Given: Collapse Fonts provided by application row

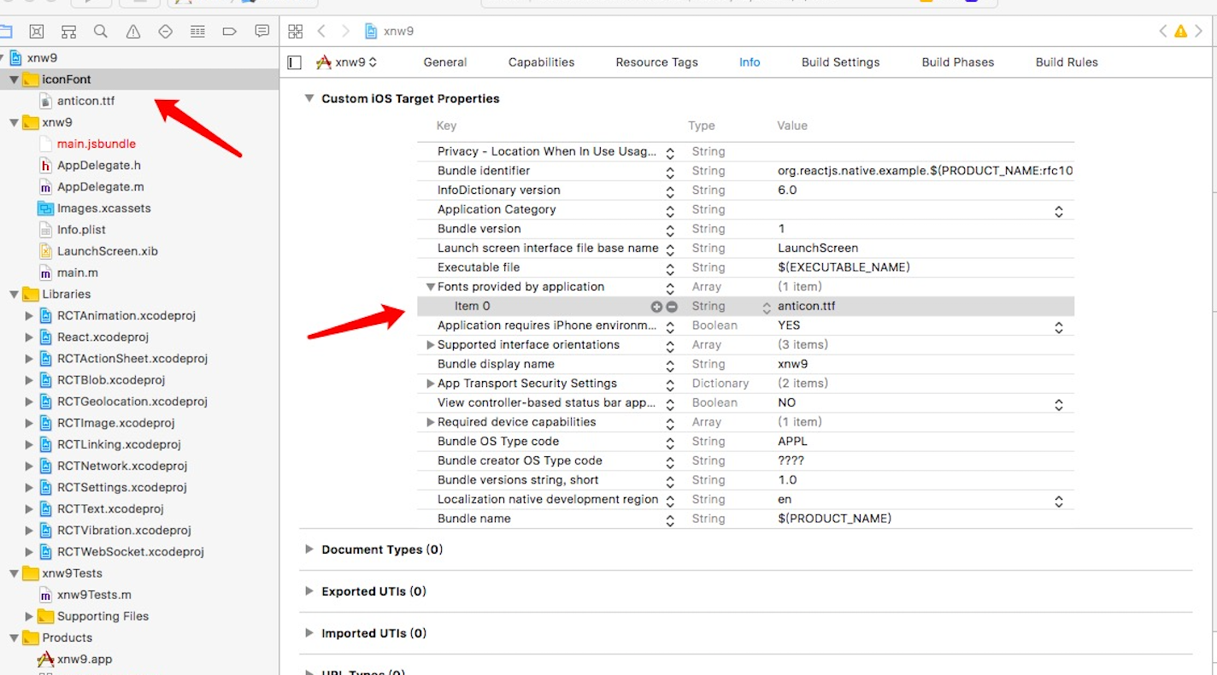Looking at the screenshot, I should click(x=431, y=287).
